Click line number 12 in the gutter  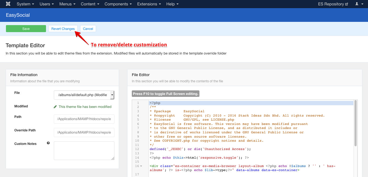137,149
